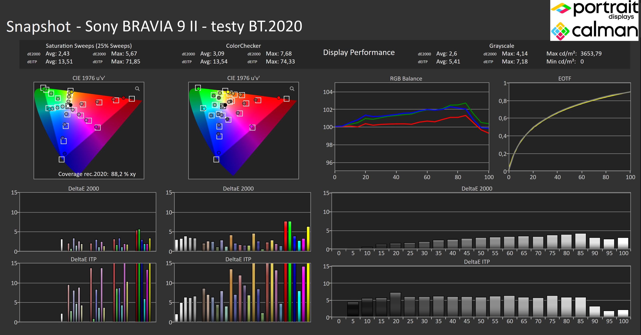Click the Saturation Sweeps DeltaE ITP chart title
Image resolution: width=641 pixels, height=335 pixels.
83,259
